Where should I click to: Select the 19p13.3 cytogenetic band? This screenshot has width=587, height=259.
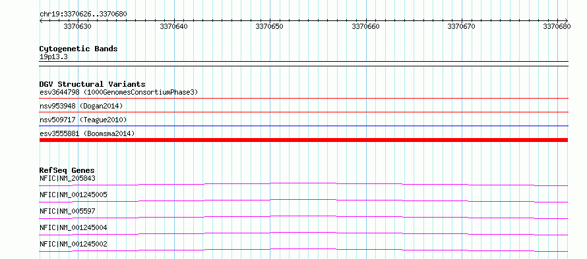pyautogui.click(x=53, y=57)
